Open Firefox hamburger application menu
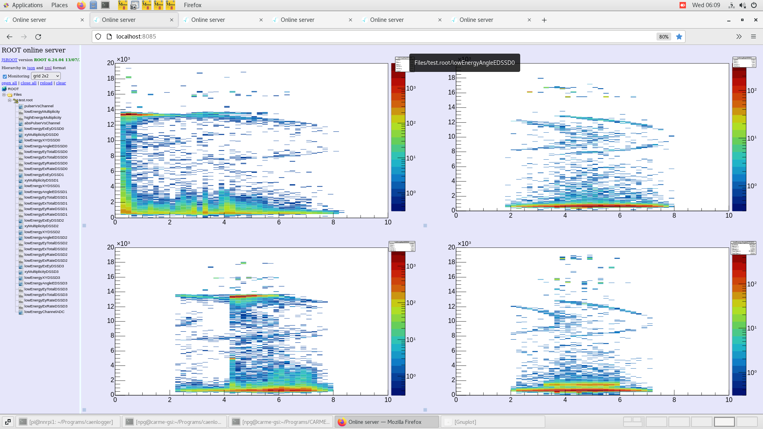The height and width of the screenshot is (429, 763). coord(753,37)
